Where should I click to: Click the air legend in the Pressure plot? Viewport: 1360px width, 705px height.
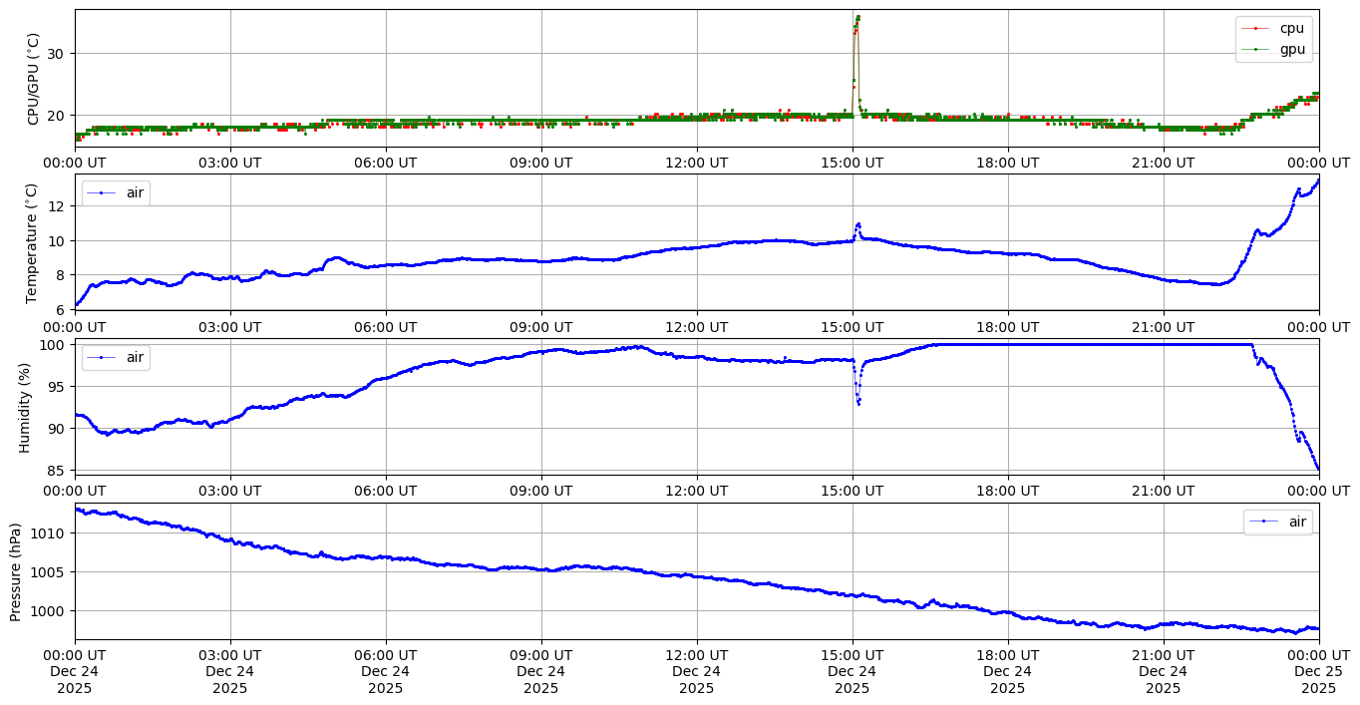[1277, 522]
